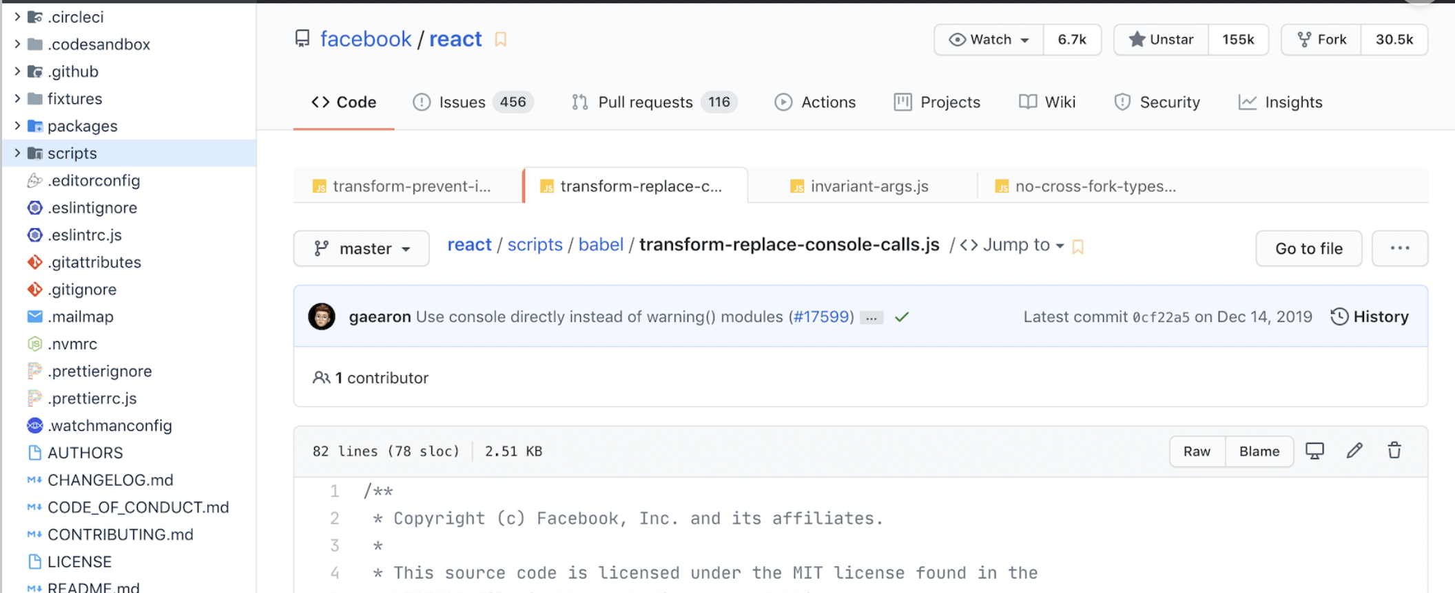This screenshot has width=1455, height=593.
Task: Click the .eslintignore file icon
Action: 34,208
